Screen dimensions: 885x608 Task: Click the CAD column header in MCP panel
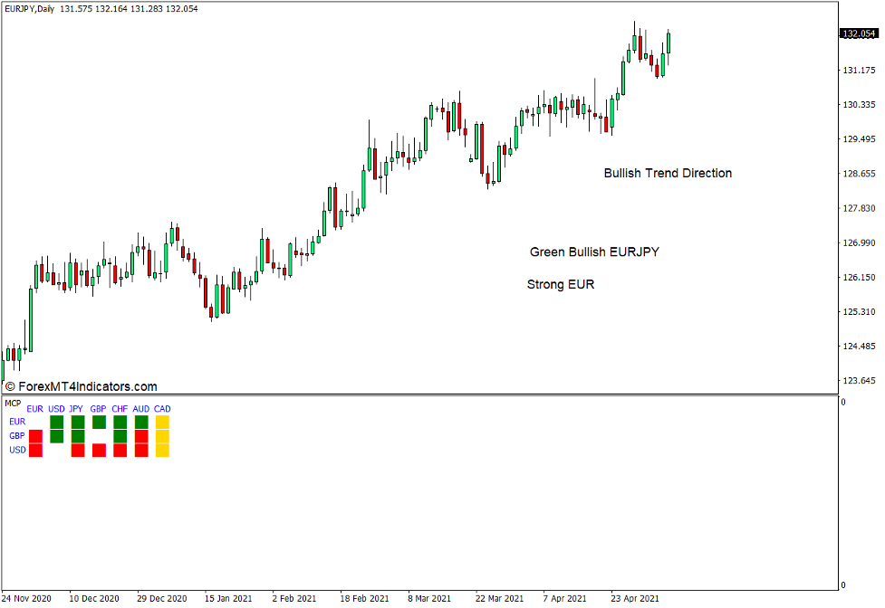162,409
